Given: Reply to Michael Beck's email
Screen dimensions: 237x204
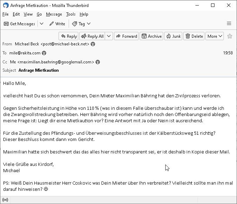Looking at the screenshot, I should pyautogui.click(x=69, y=36).
